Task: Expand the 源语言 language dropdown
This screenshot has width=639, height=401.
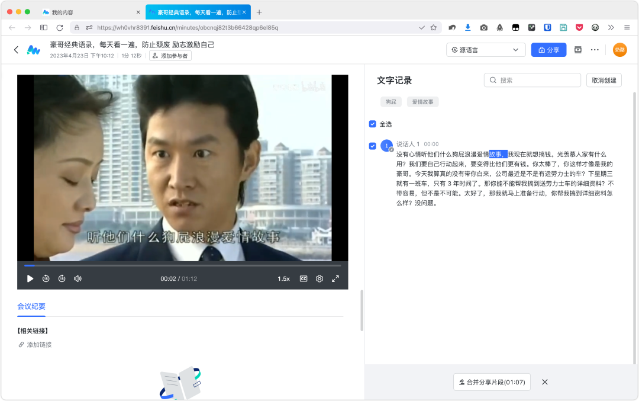Action: tap(485, 50)
